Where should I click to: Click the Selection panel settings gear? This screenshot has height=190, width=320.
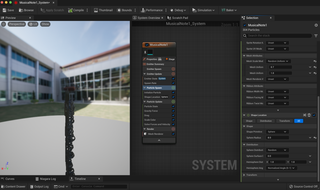pos(316,25)
